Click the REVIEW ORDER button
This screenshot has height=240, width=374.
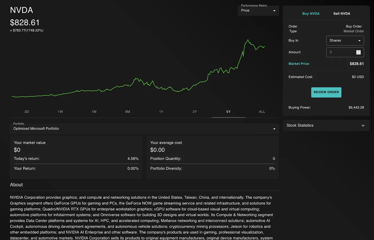(326, 92)
